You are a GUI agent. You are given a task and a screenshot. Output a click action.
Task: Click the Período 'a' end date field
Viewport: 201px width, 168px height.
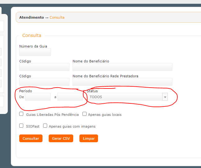click(70, 97)
